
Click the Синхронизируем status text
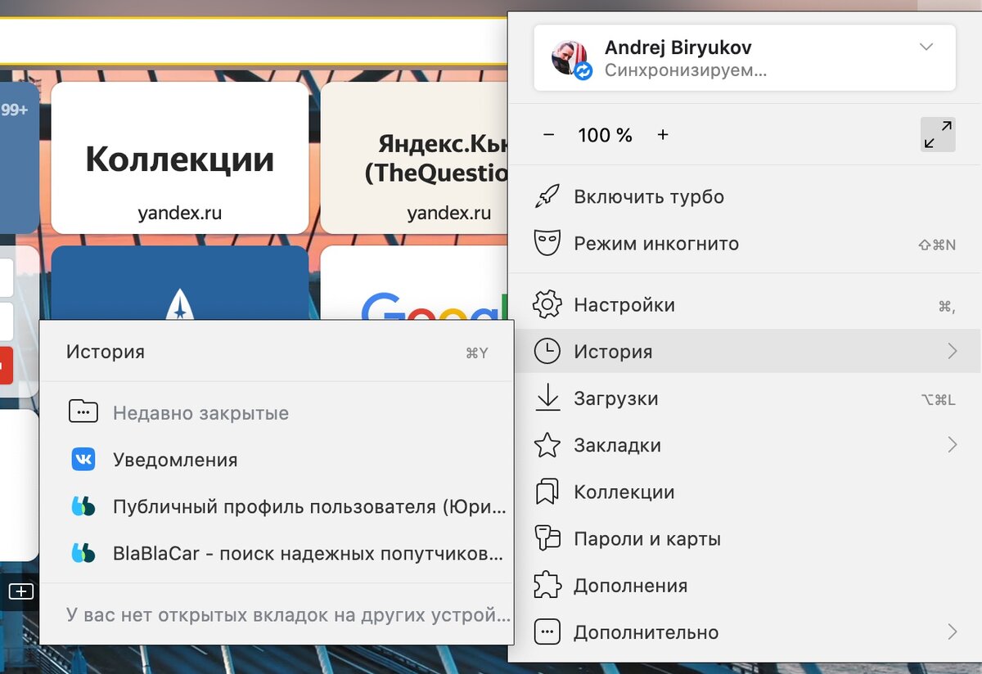pos(686,70)
